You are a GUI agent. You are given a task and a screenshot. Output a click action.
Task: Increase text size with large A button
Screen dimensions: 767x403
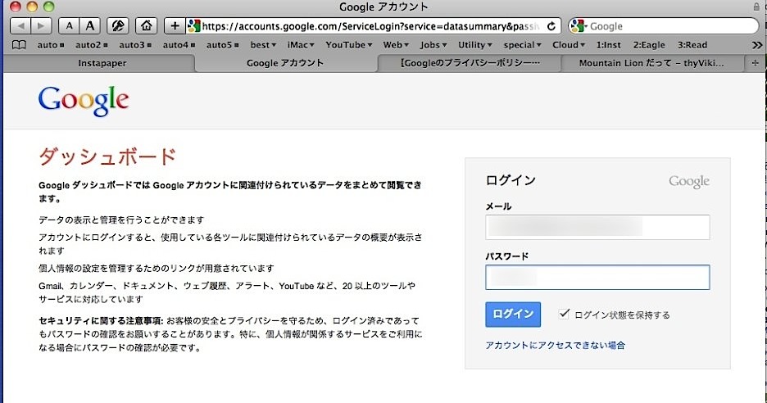(x=90, y=26)
